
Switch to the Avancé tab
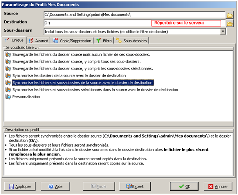(x=38, y=41)
